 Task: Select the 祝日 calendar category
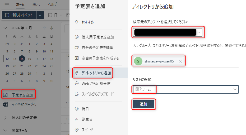tap(85, 109)
